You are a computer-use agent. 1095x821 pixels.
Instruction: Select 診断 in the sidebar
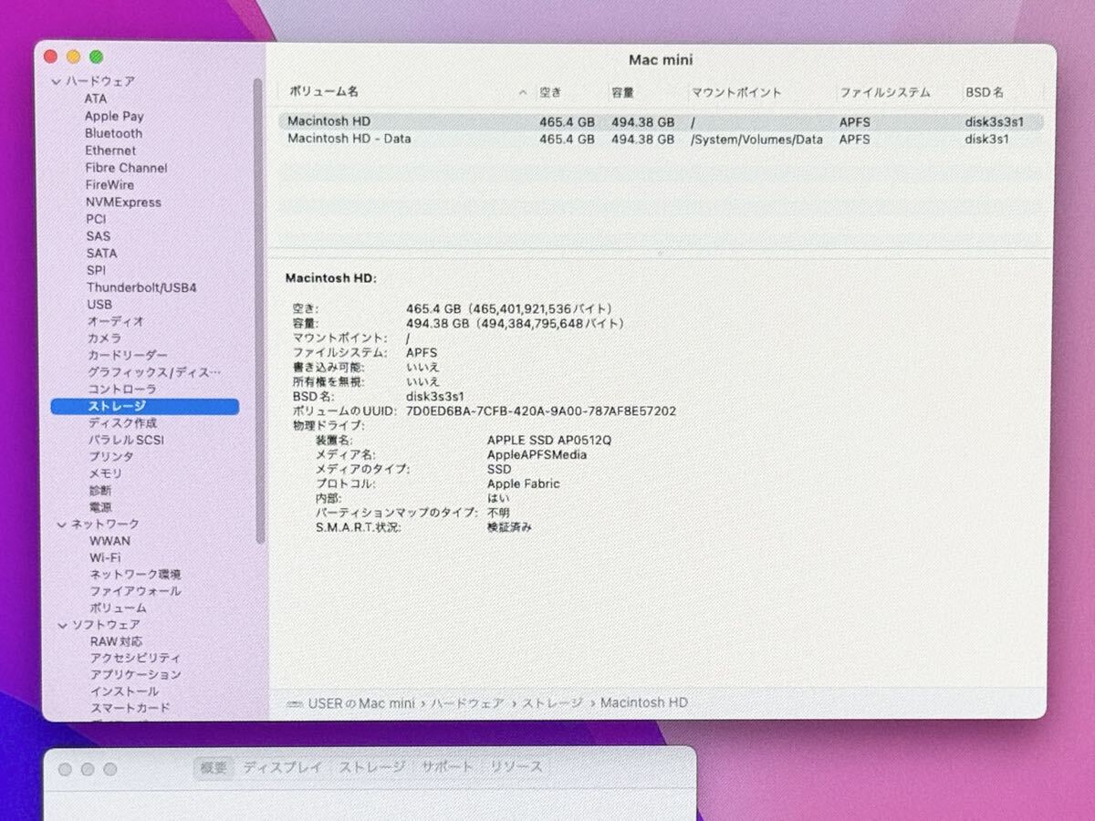coord(100,491)
